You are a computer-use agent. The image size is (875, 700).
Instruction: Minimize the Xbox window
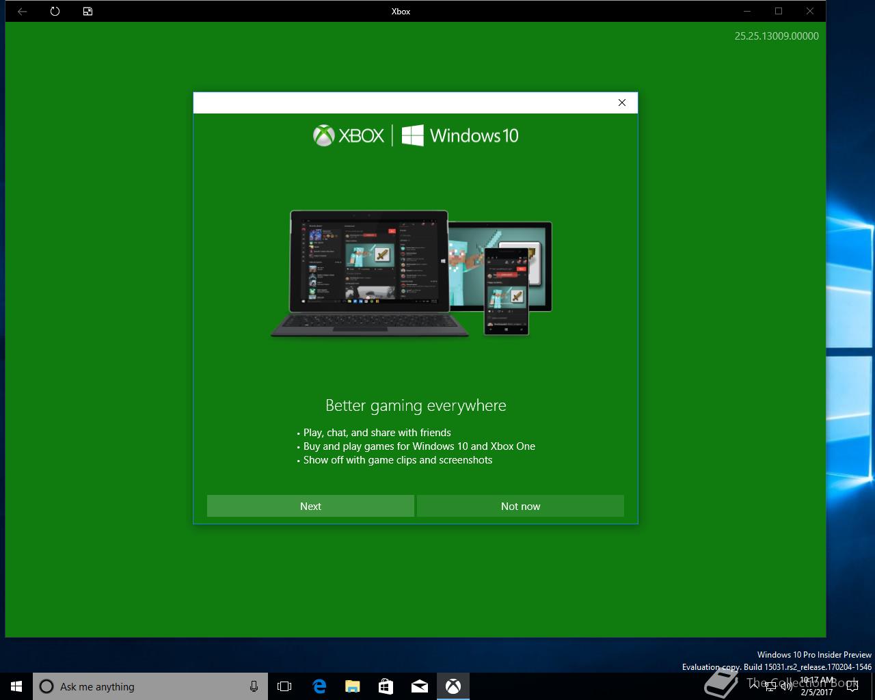point(746,11)
